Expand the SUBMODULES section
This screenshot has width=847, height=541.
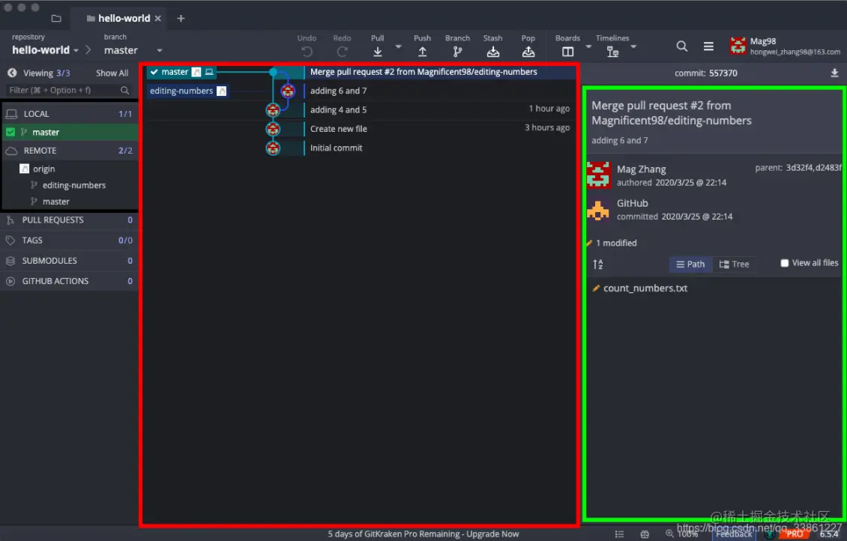(x=69, y=261)
